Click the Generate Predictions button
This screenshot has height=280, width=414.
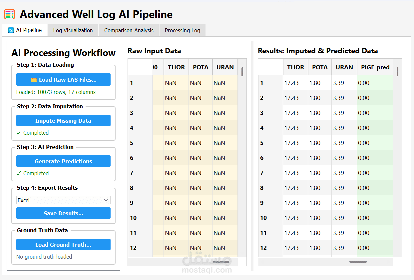tap(63, 161)
